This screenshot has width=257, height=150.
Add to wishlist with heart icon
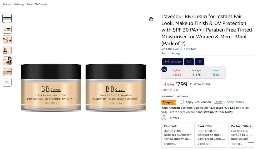coord(189,62)
